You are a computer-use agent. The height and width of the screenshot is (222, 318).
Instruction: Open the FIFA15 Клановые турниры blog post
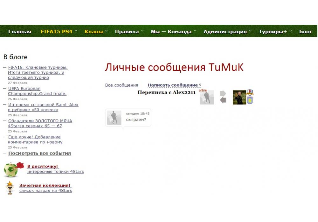click(x=38, y=72)
